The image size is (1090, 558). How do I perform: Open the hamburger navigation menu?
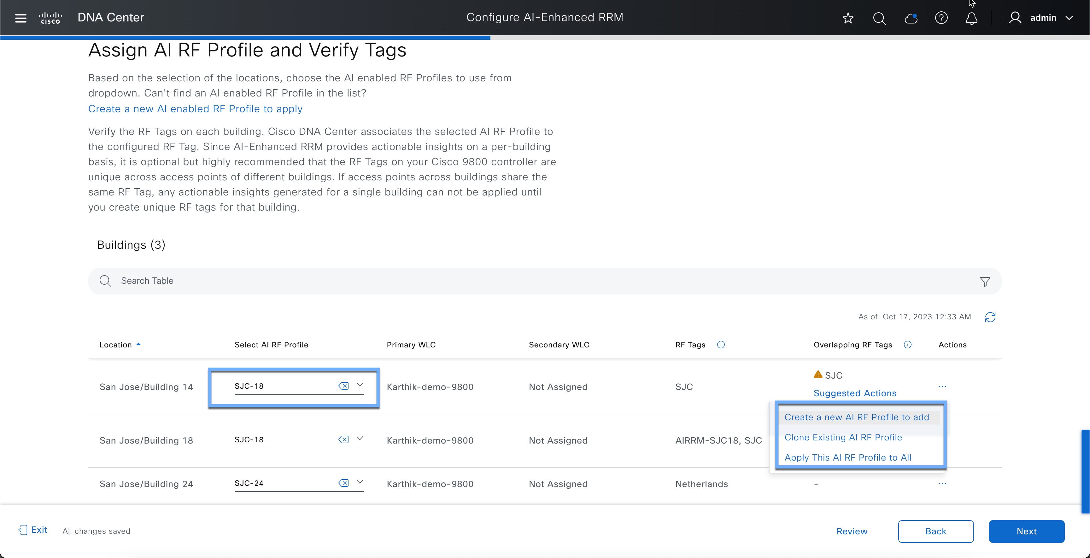click(20, 18)
